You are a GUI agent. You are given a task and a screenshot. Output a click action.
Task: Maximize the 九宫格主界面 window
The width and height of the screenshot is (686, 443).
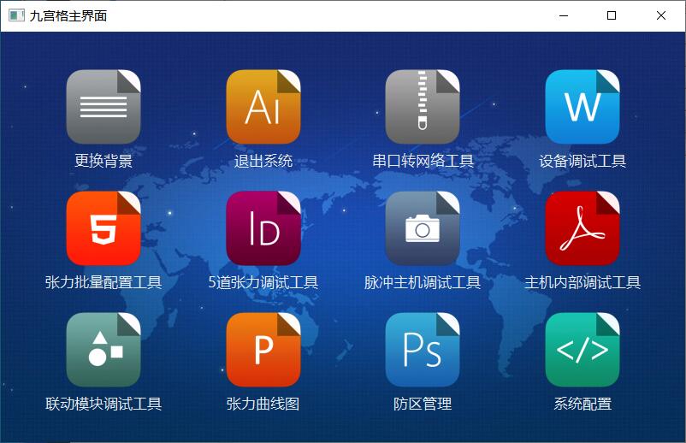pyautogui.click(x=612, y=15)
